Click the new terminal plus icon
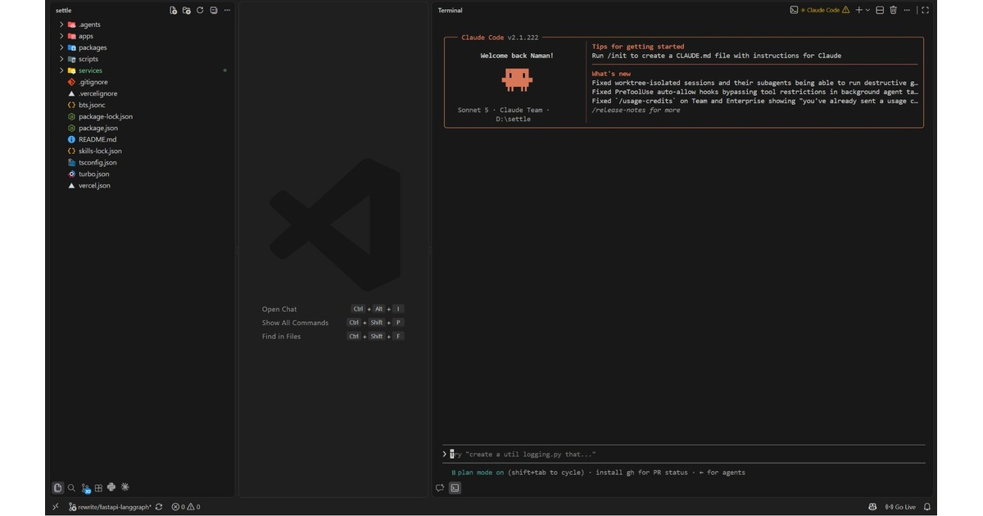The image size is (983, 516). 859,11
